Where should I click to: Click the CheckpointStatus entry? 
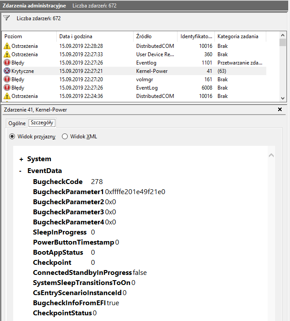tap(65, 313)
